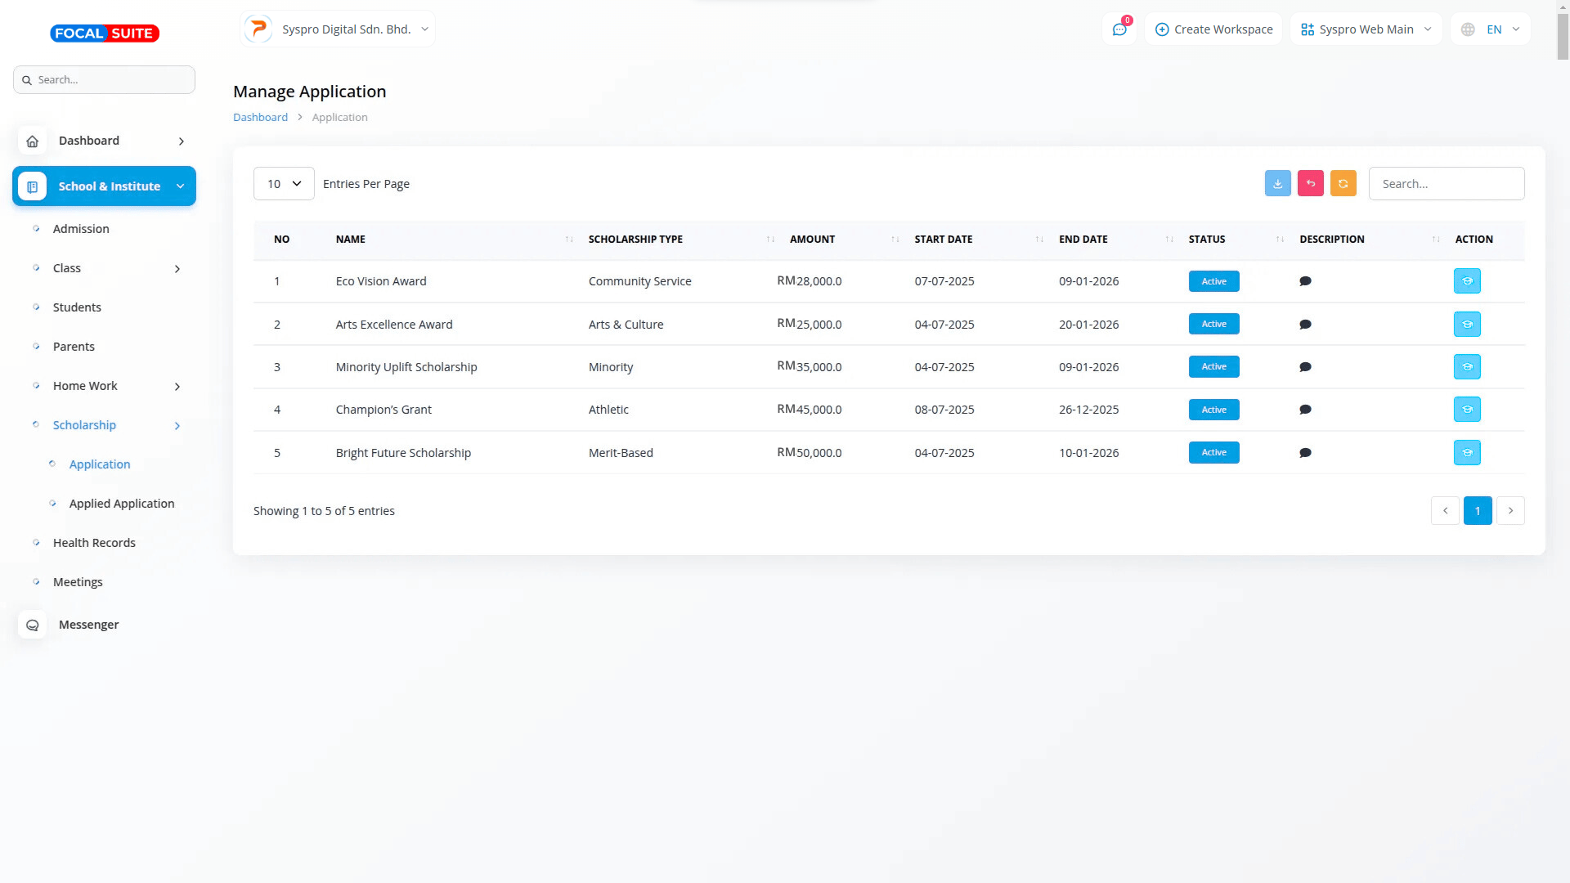Viewport: 1570px width, 883px height.
Task: View description comment icon for Champion's Grant
Action: click(x=1305, y=410)
